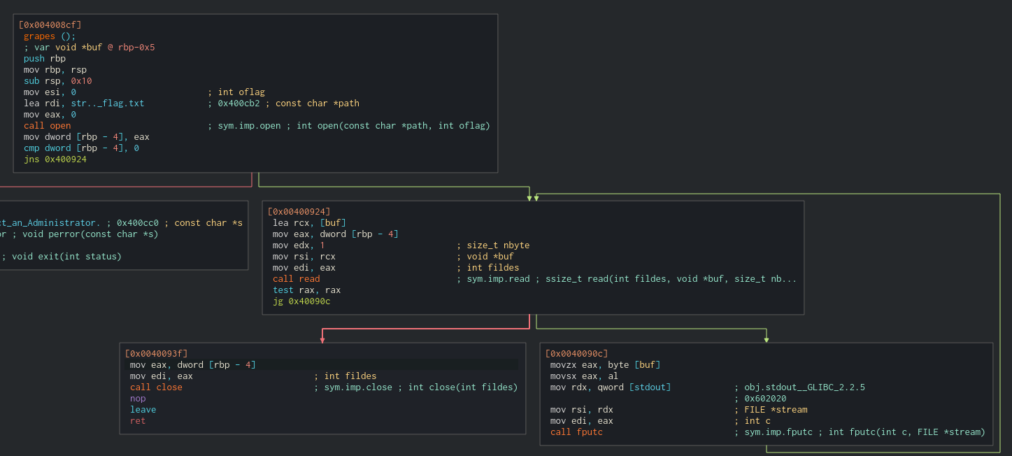Click the 'sub rsp, 0x10' instruction
This screenshot has width=1012, height=456.
58,81
